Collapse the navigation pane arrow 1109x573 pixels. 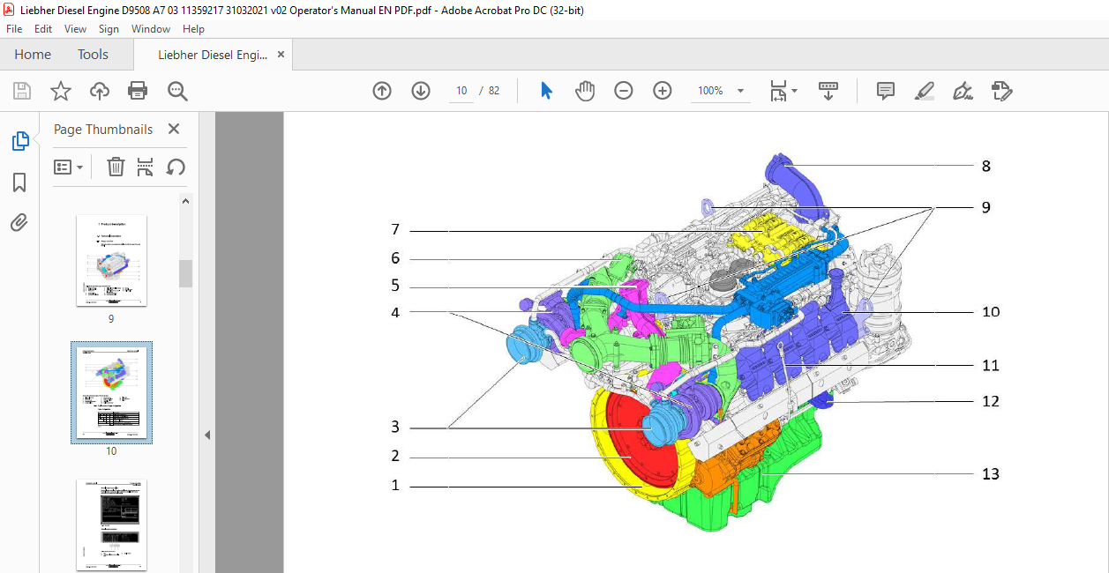[207, 435]
